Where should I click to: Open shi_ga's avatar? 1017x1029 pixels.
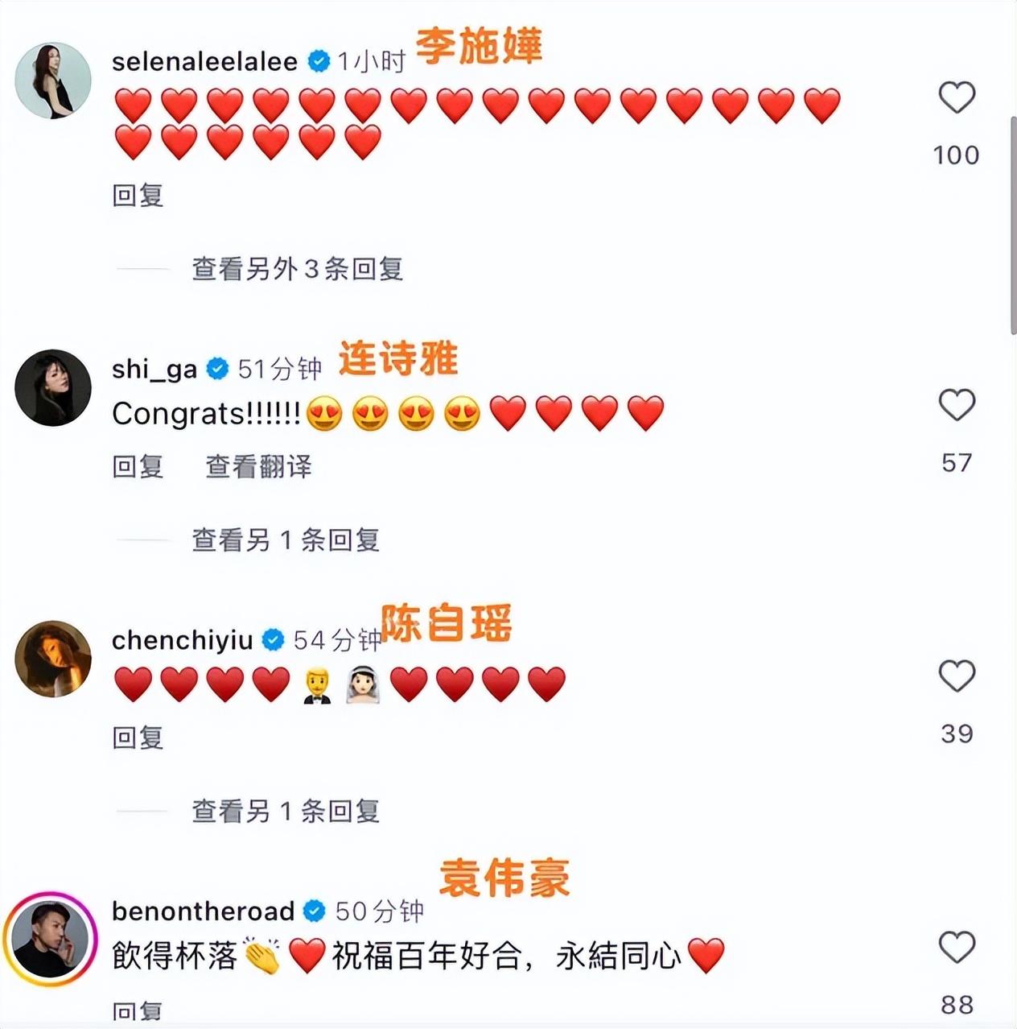pos(53,387)
